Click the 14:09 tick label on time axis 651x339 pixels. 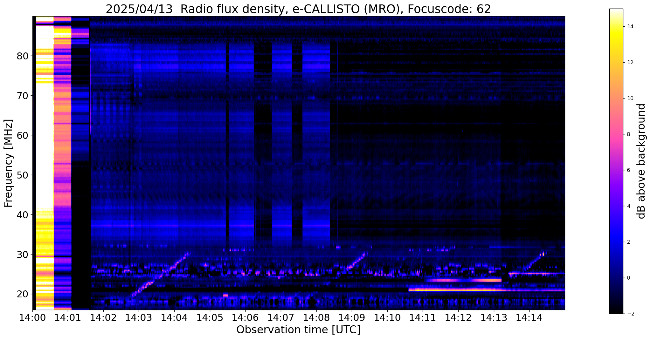(x=352, y=317)
